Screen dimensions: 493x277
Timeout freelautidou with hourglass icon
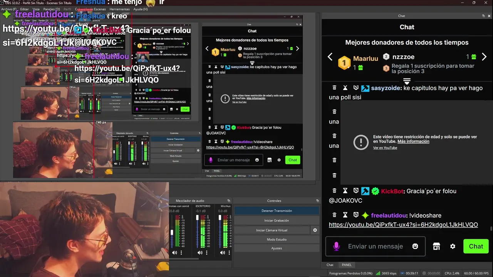point(345,215)
